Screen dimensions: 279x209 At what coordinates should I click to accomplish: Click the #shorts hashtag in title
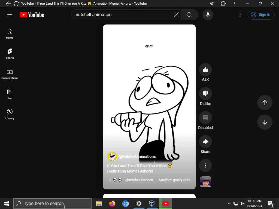click(146, 171)
